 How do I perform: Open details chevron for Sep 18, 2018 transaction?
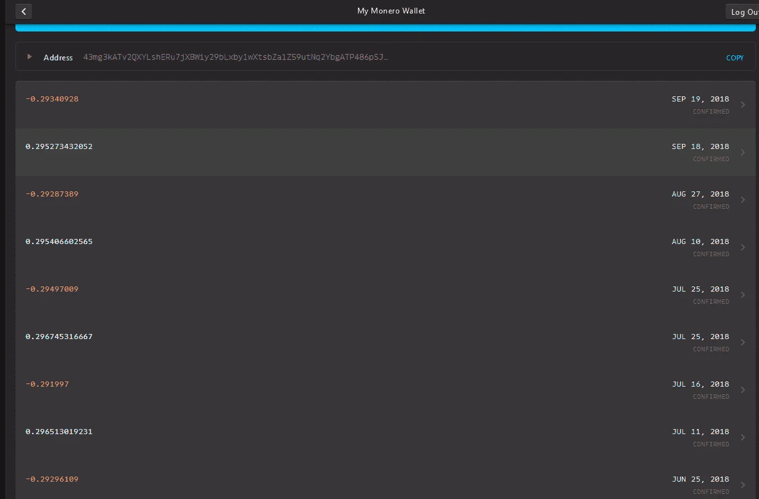coord(743,152)
